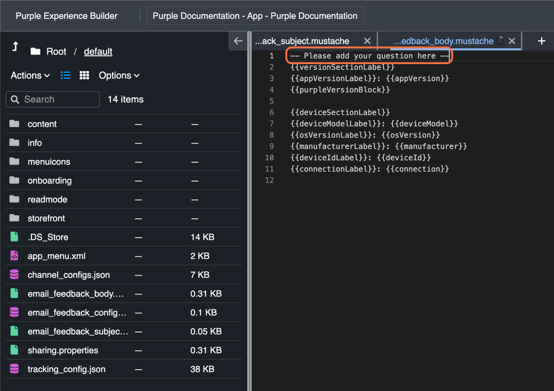The height and width of the screenshot is (391, 554).
Task: Select channel_configs.json file name
Action: point(69,275)
